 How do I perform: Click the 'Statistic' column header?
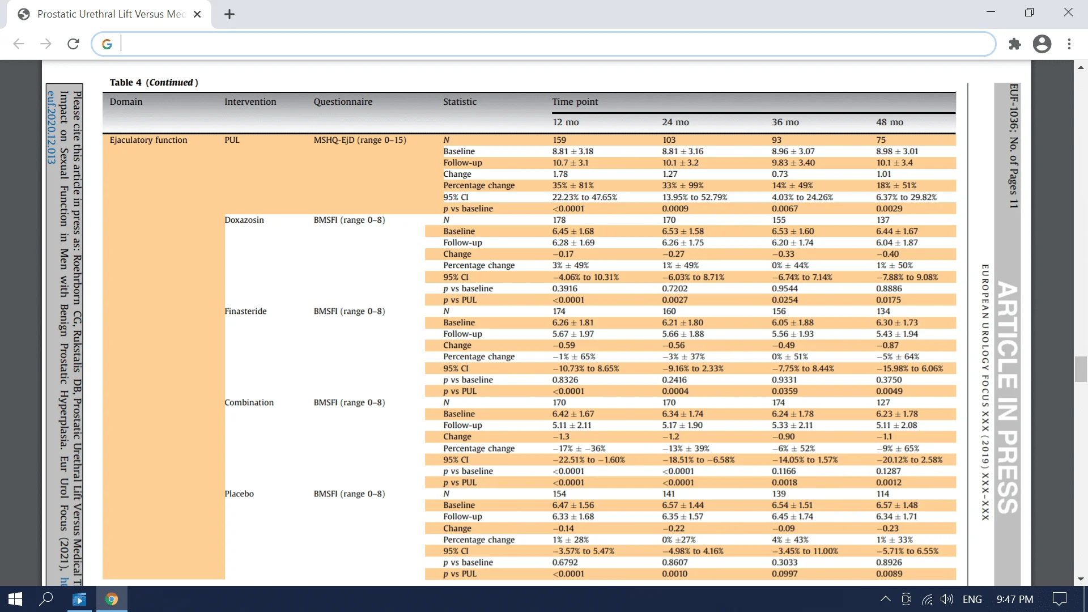pos(460,101)
